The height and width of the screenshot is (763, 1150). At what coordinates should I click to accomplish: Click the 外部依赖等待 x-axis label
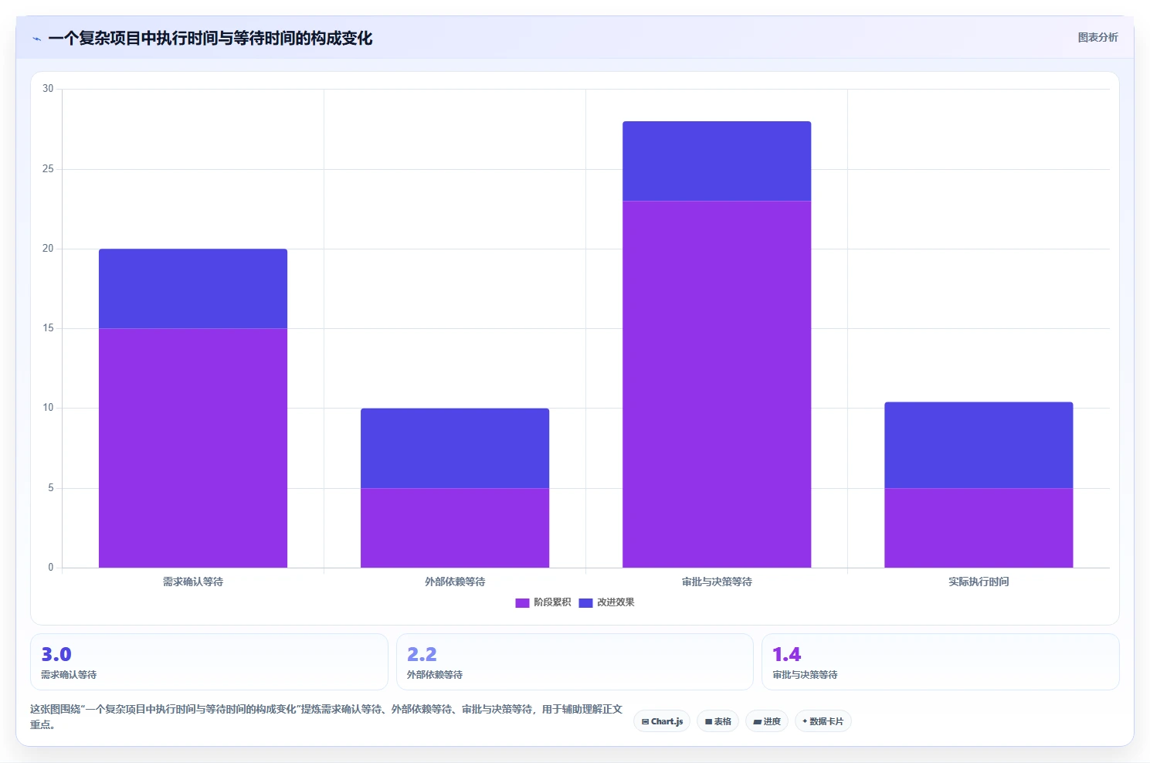455,582
